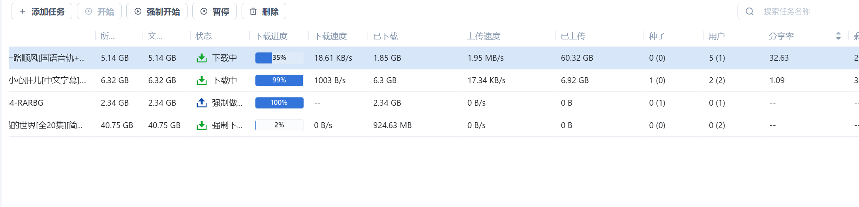Click the 已下载 column header
This screenshot has height=207, width=859.
click(385, 36)
